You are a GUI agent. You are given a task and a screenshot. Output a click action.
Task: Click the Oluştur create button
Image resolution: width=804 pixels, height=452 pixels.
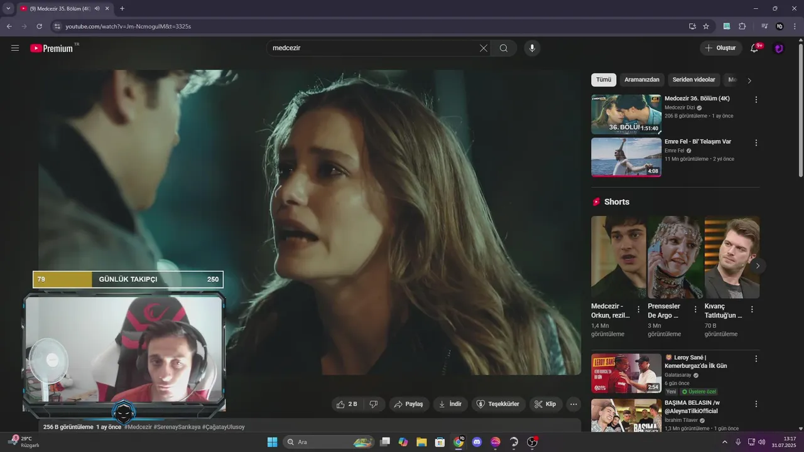coord(720,48)
